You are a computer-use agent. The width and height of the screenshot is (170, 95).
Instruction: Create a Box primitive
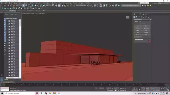[138, 26]
